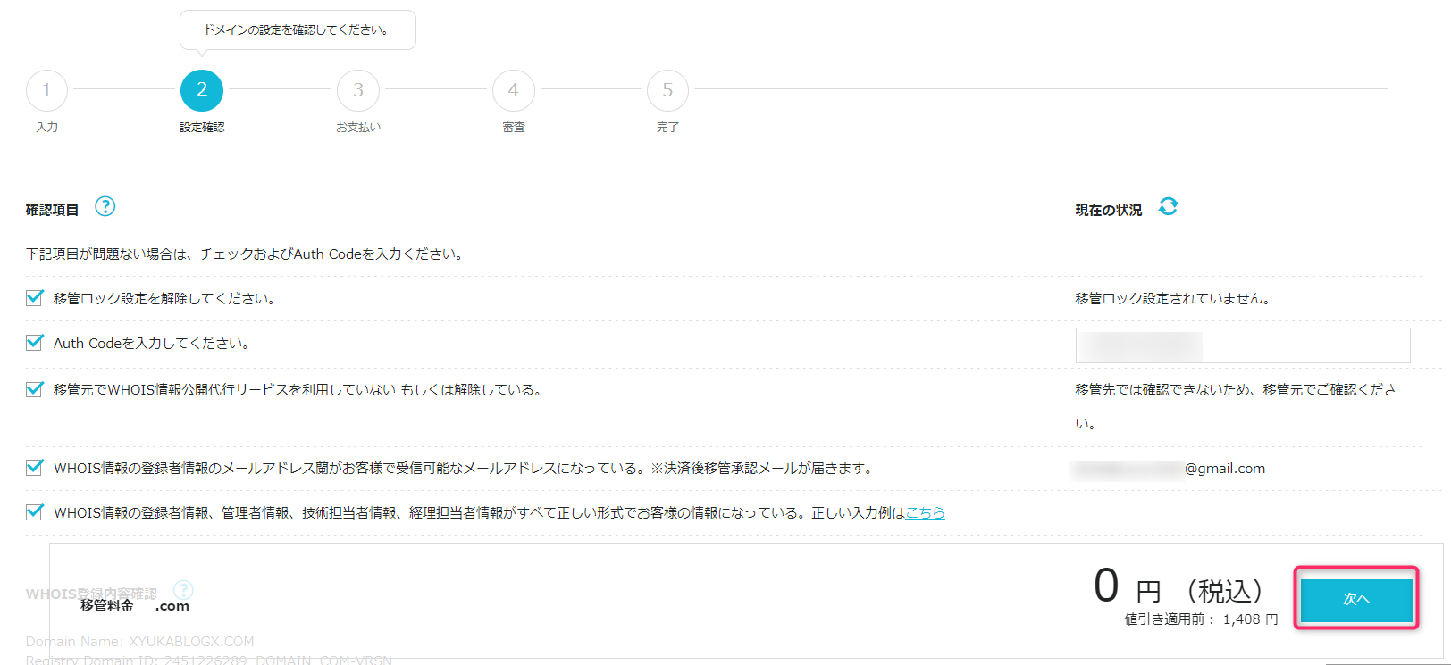
Task: Click the Domain Name: XYUKABLOGX.COM line
Action: pos(140,641)
